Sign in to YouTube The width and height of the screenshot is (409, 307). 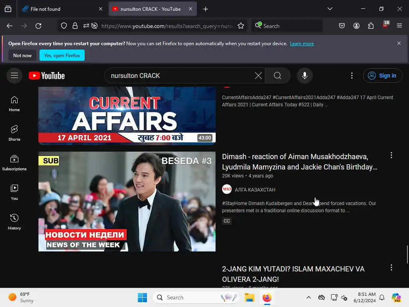(382, 76)
